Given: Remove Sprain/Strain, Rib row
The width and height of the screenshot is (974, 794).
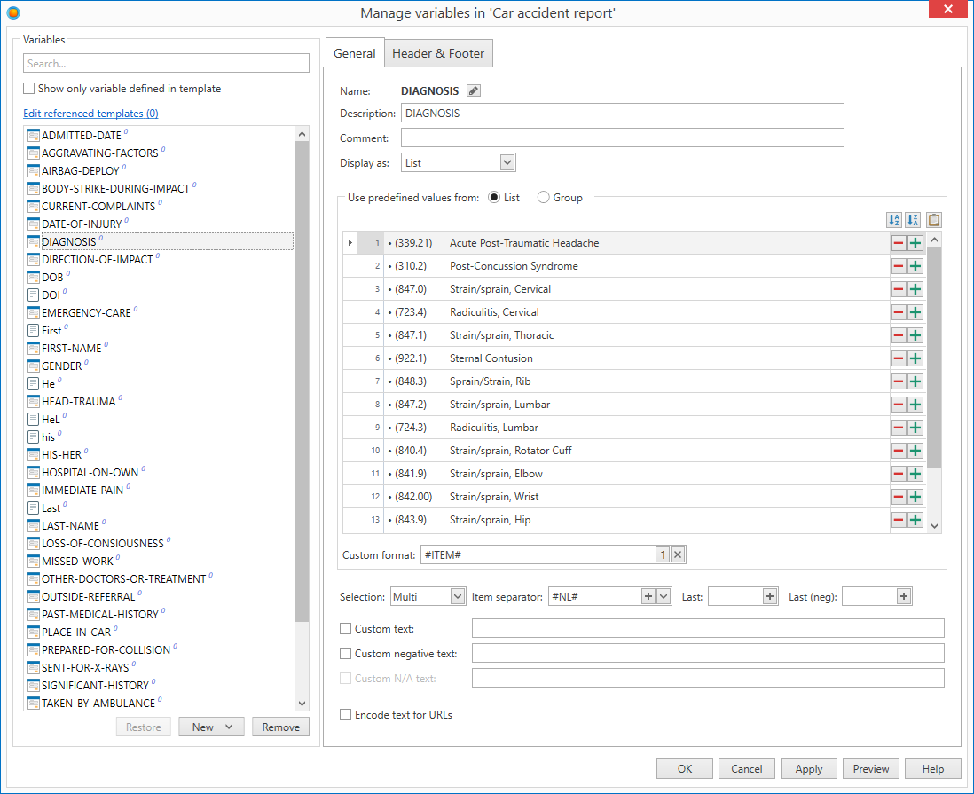Looking at the screenshot, I should click(899, 381).
